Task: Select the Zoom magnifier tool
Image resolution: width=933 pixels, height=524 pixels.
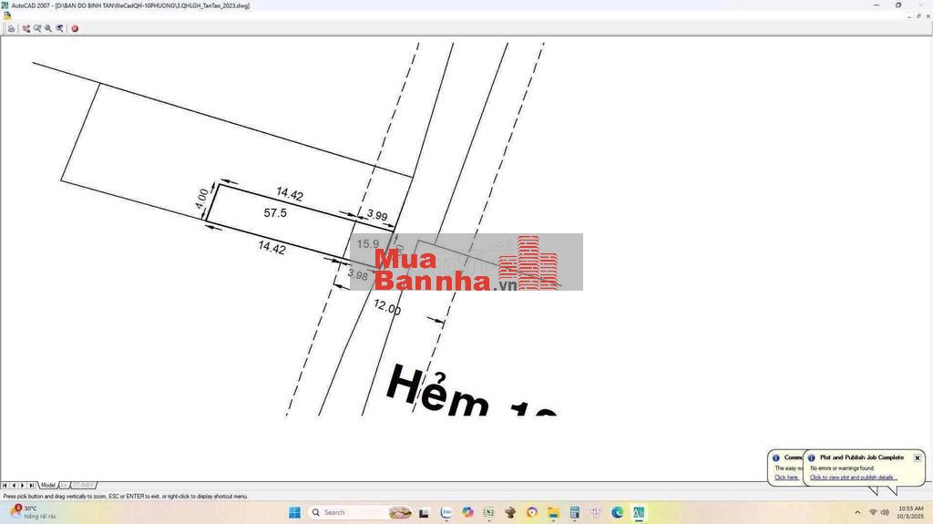Action: (x=37, y=28)
